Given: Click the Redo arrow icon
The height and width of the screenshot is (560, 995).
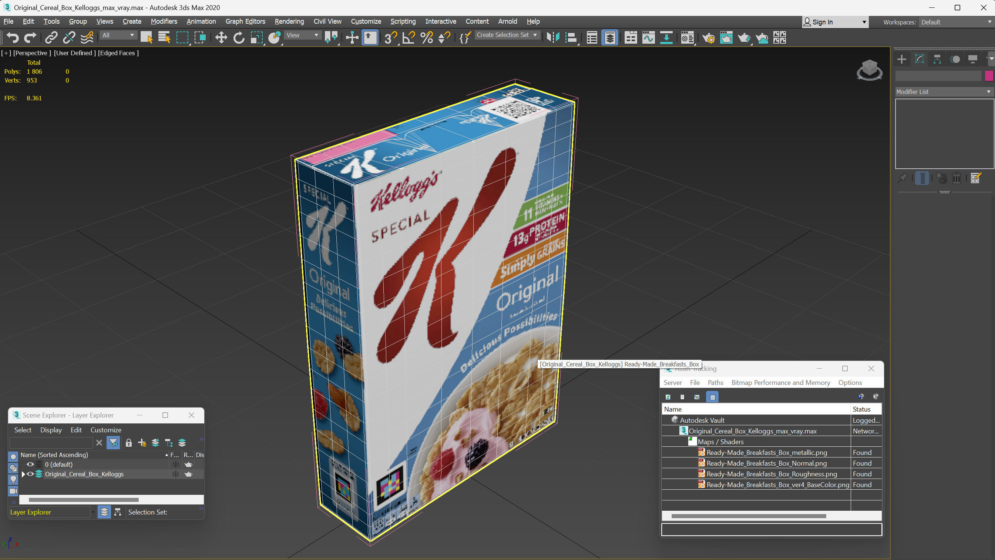Looking at the screenshot, I should (x=30, y=37).
